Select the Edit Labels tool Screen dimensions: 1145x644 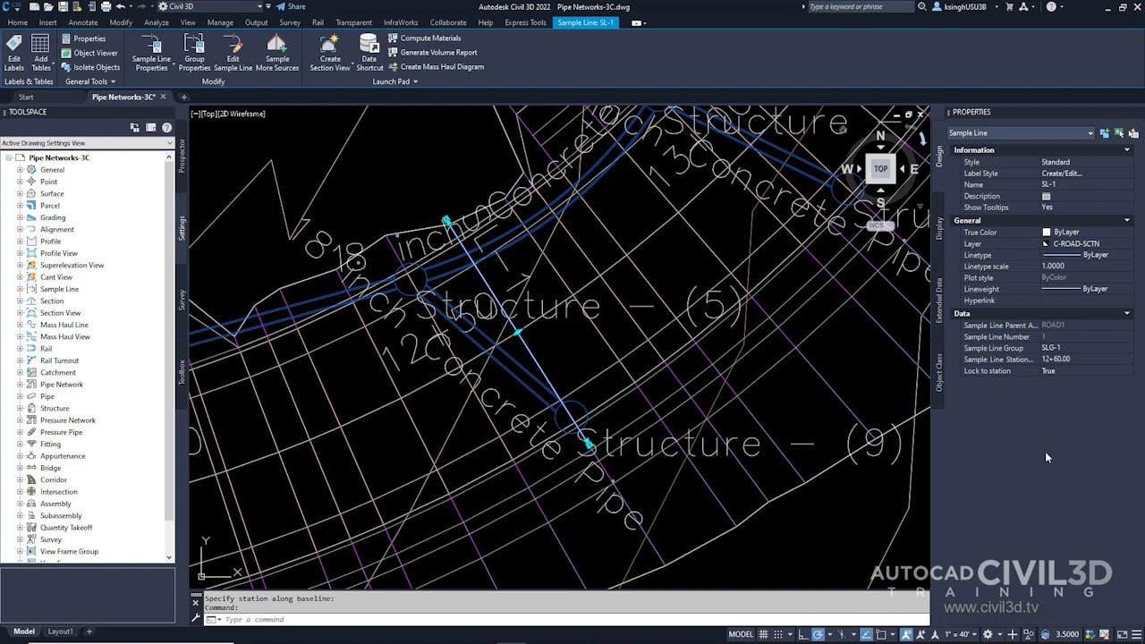(14, 51)
